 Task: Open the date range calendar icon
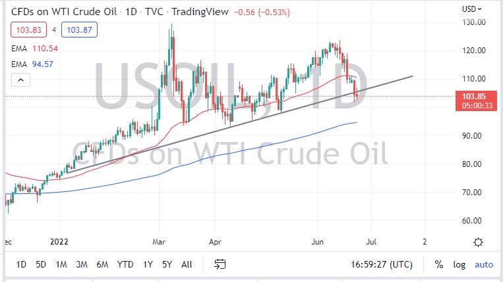220,264
